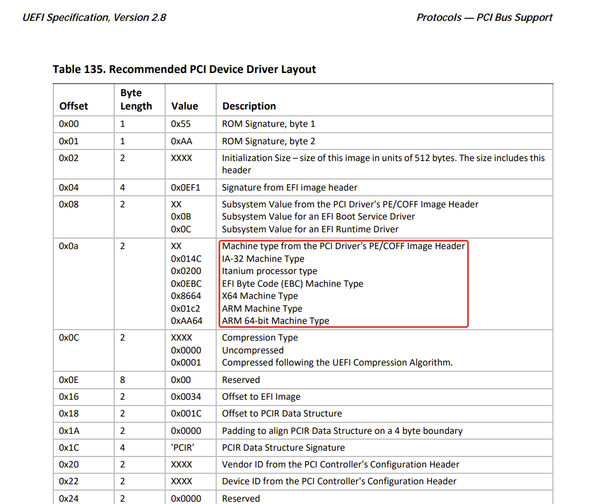Click the 'Description' column header

(249, 106)
